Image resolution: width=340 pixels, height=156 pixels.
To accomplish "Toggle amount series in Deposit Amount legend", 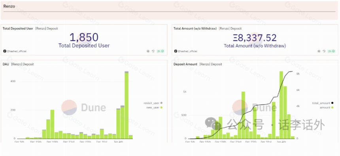I will tap(327, 108).
